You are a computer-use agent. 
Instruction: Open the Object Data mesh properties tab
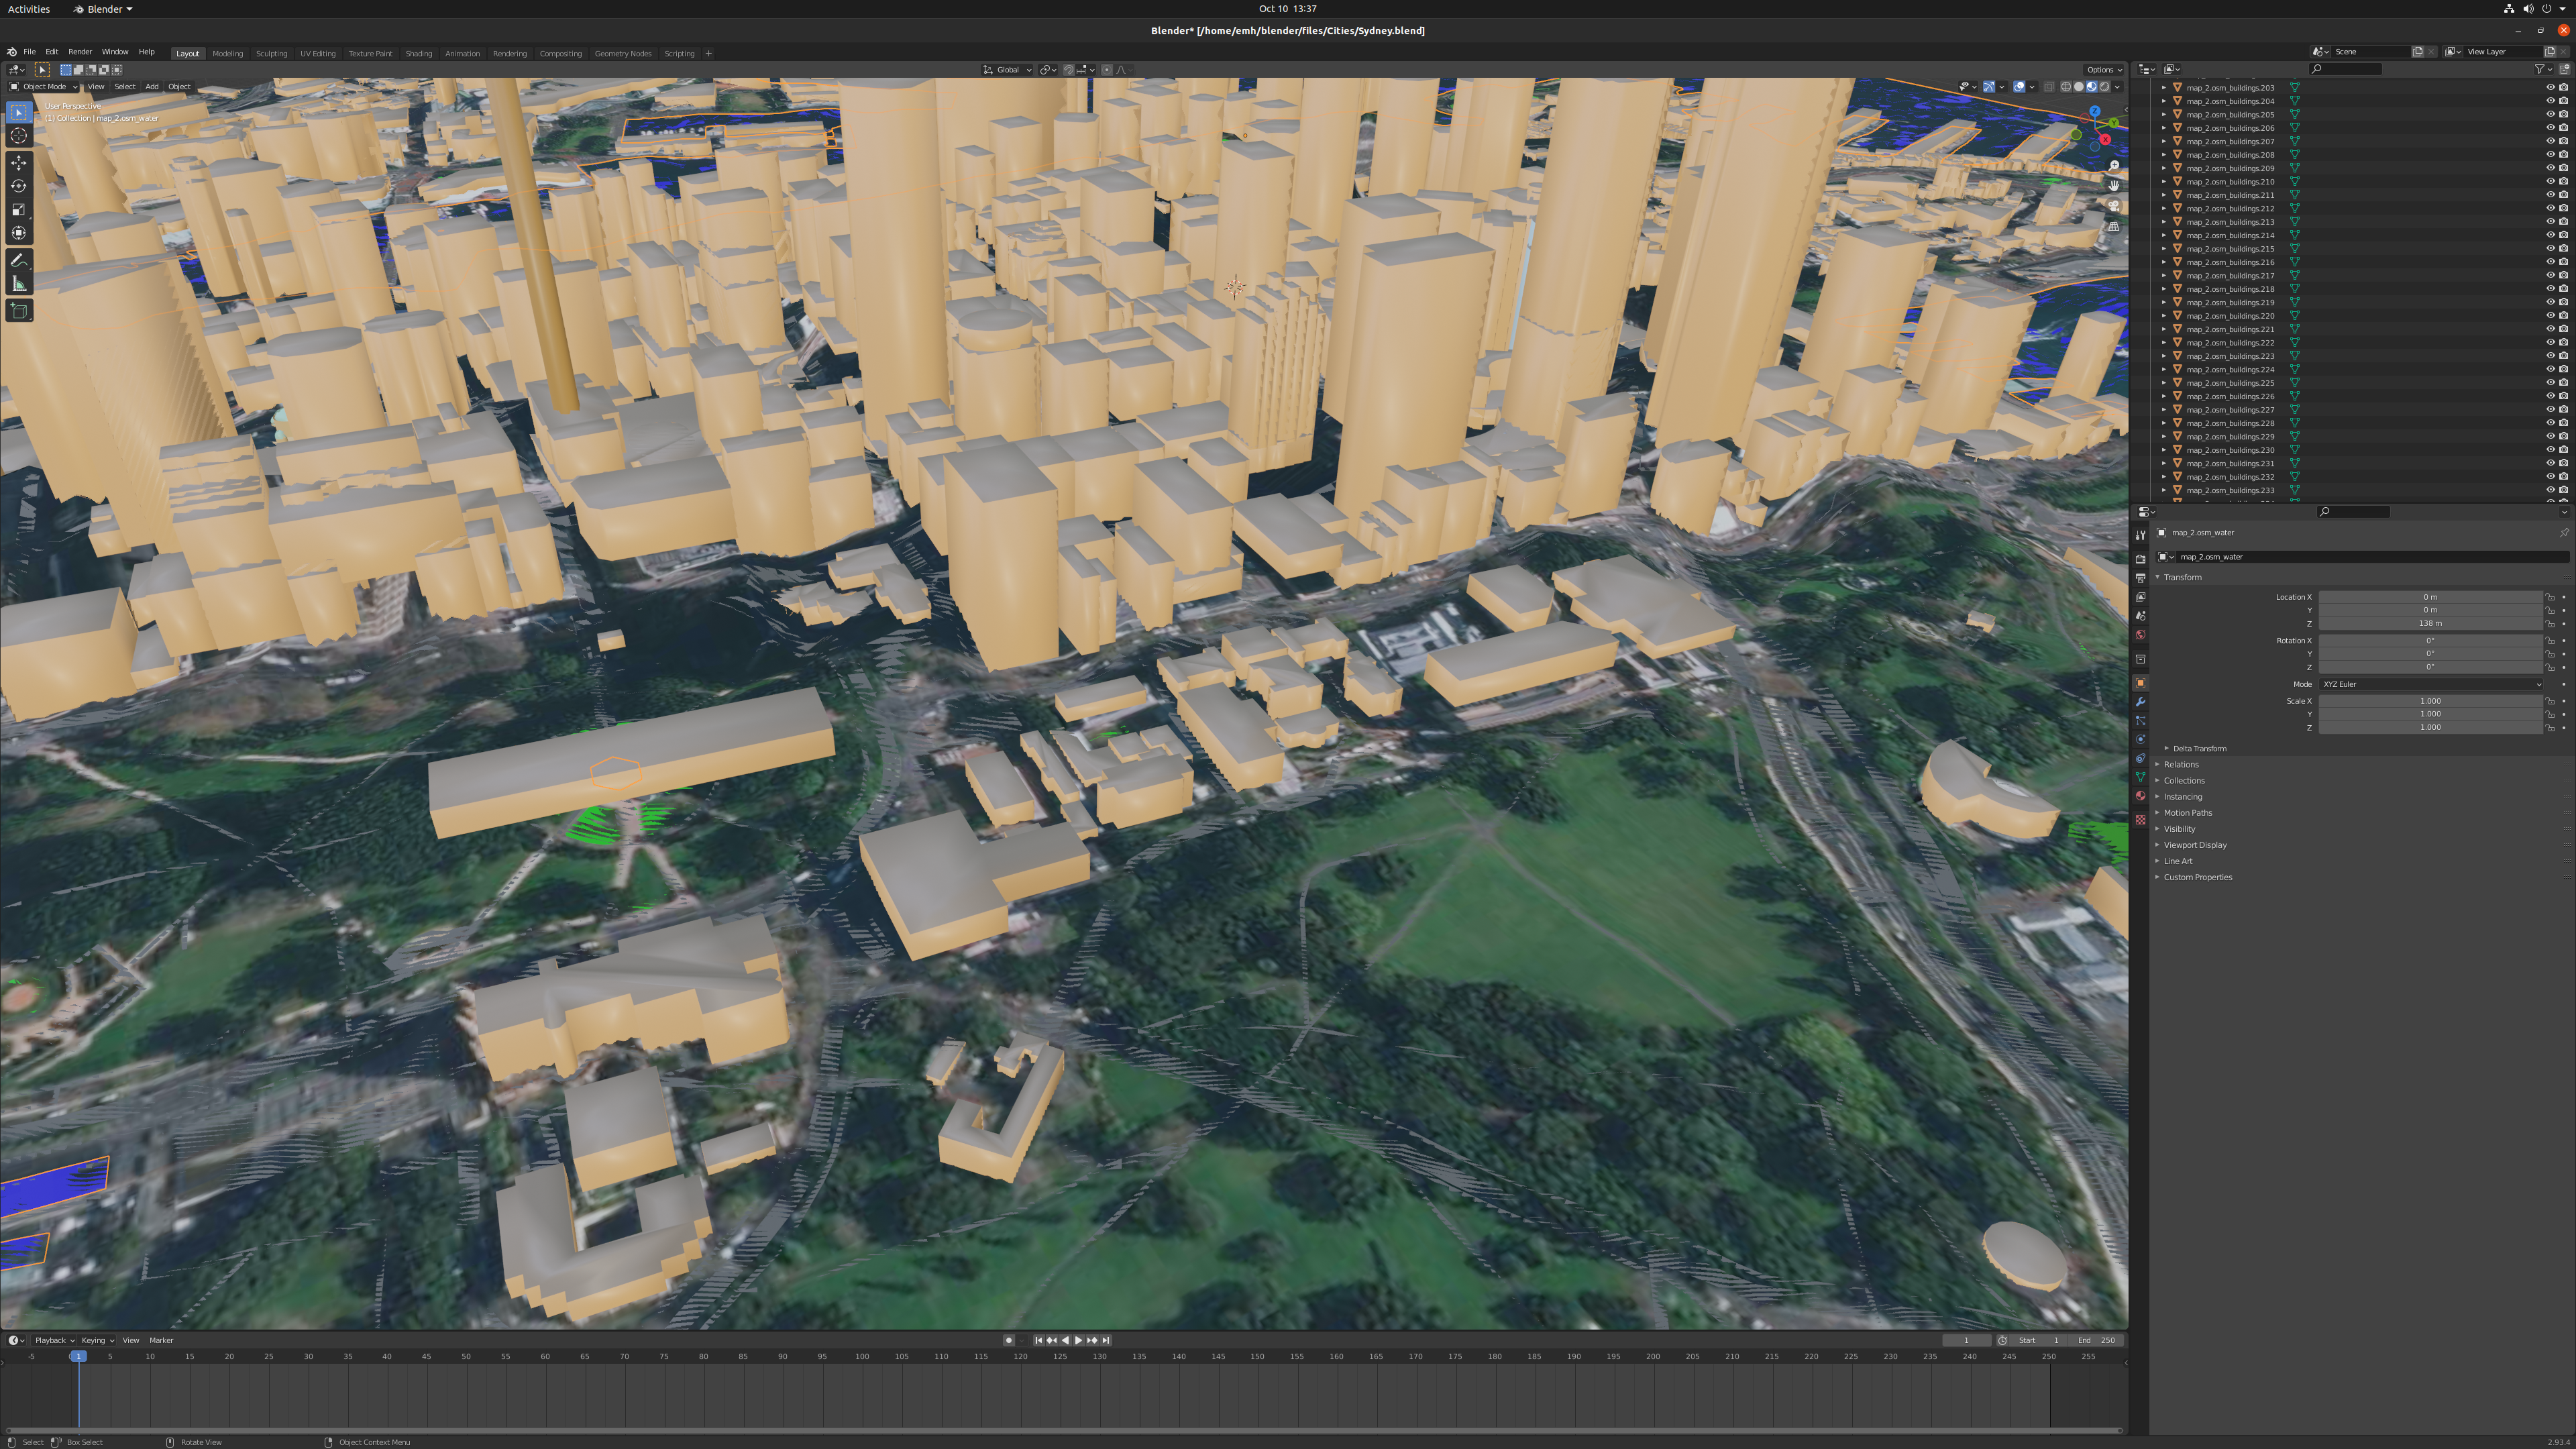pos(2140,777)
